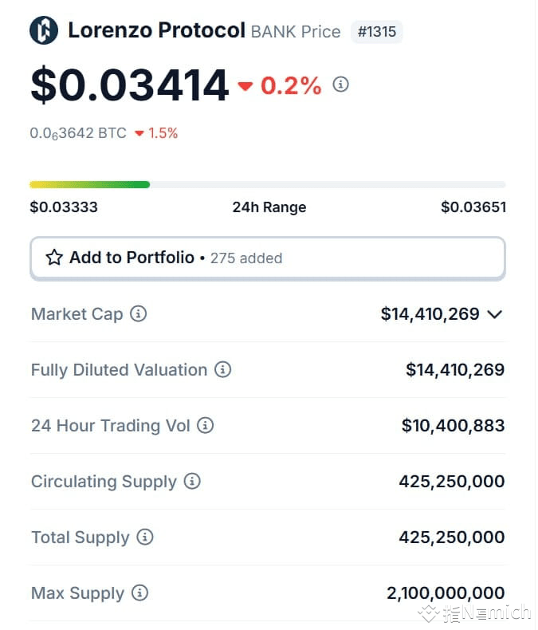The width and height of the screenshot is (538, 630).
Task: Add Lorenzo Protocol to Portfolio
Action: 268,258
